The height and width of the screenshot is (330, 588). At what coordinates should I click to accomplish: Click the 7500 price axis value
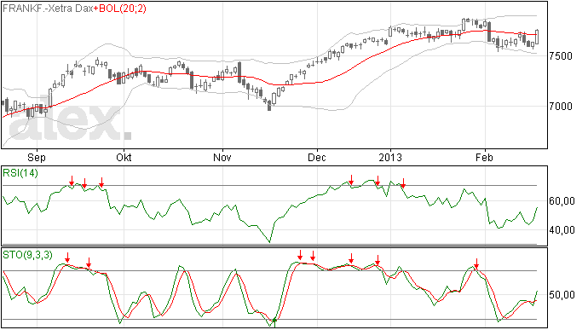point(561,56)
